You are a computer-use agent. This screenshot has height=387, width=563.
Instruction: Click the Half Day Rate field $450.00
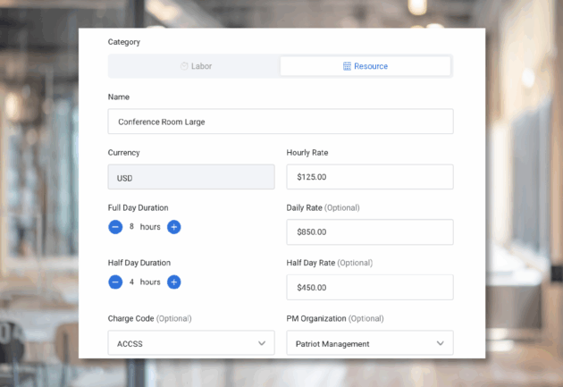[370, 288]
